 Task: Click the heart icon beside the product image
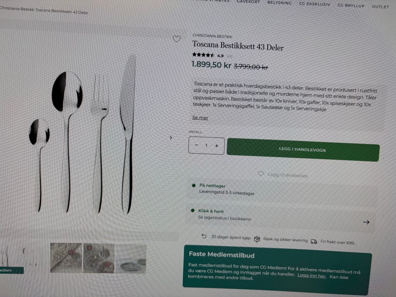177,39
